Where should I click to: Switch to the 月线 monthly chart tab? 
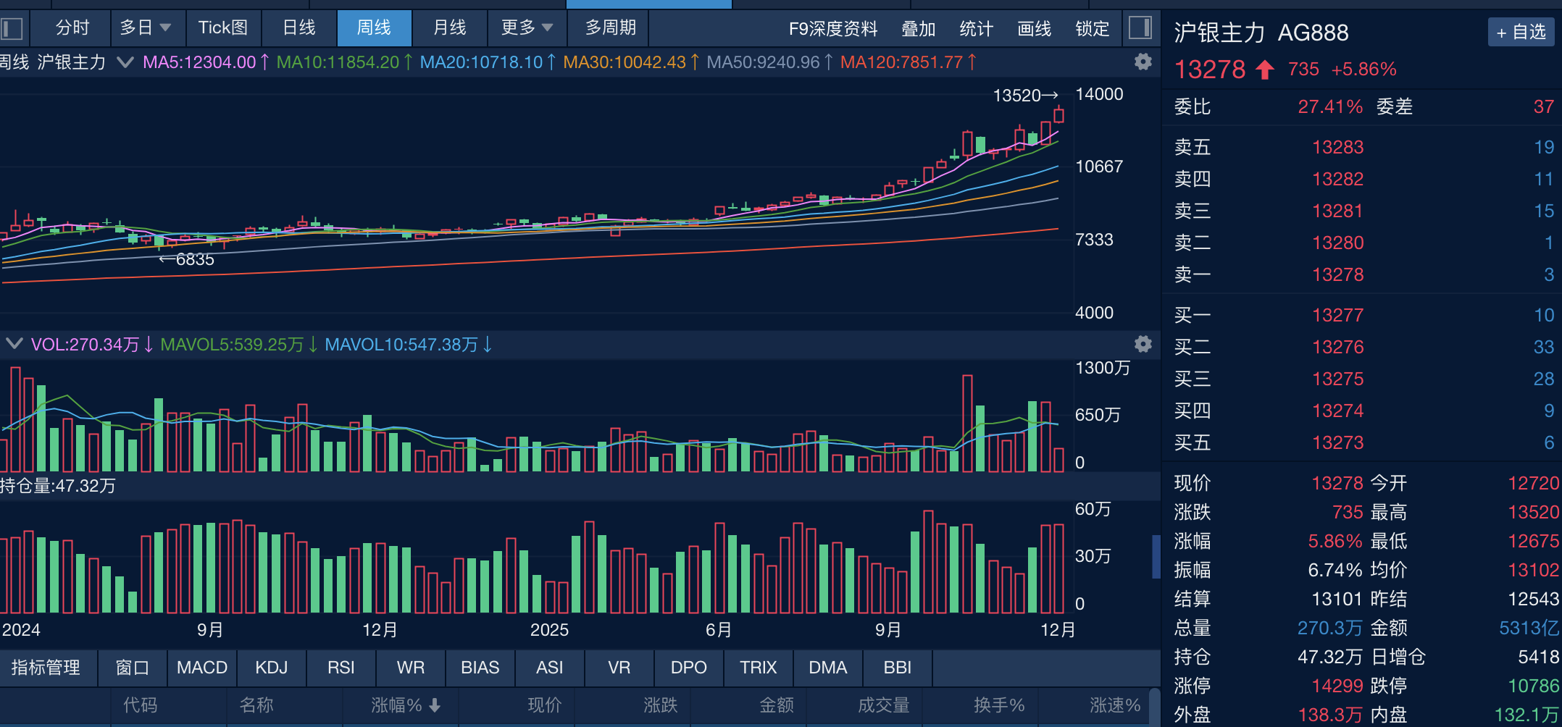pyautogui.click(x=450, y=28)
